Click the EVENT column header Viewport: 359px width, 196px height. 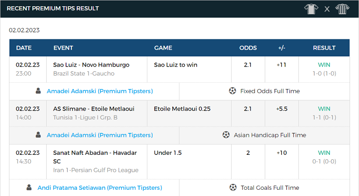coord(63,48)
